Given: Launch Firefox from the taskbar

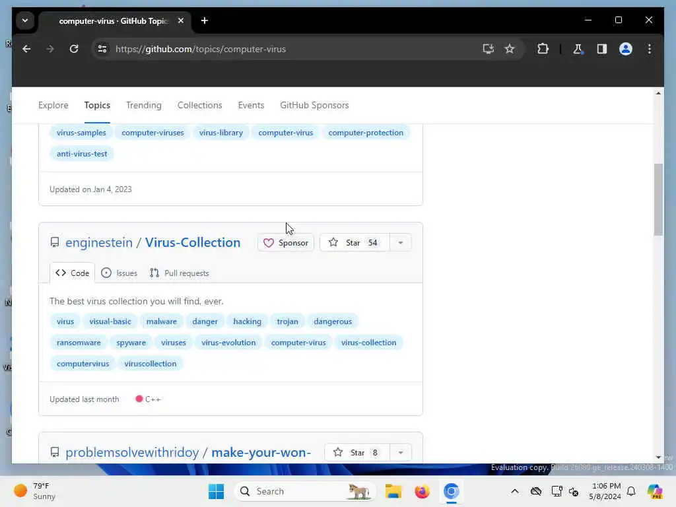Looking at the screenshot, I should tap(422, 491).
